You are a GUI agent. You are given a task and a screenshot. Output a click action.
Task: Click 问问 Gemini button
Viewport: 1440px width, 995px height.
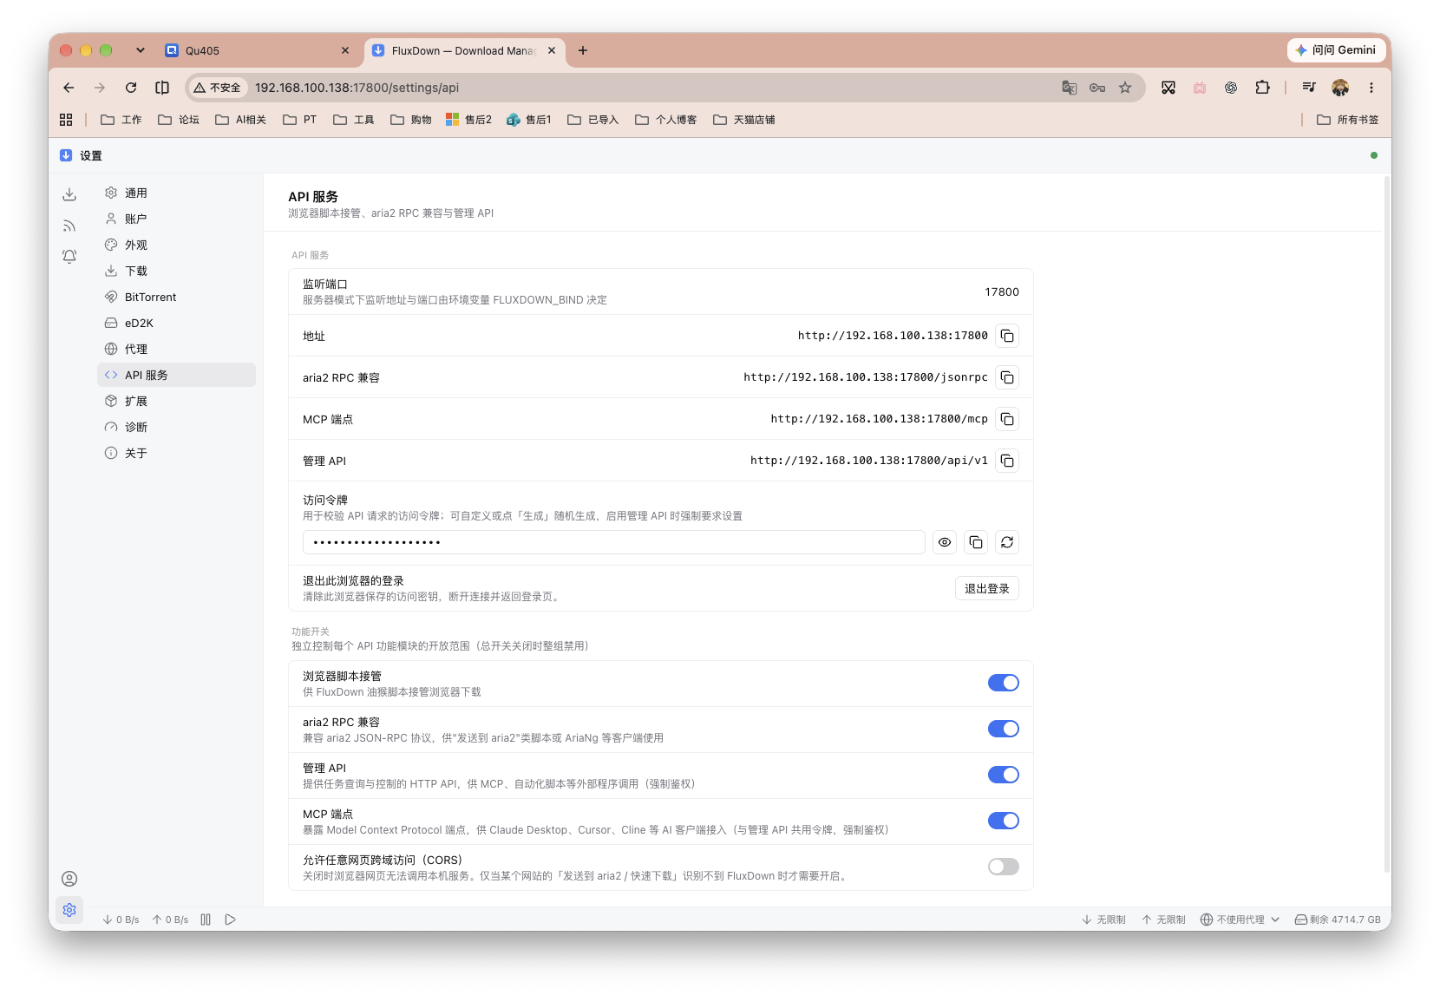click(1336, 50)
